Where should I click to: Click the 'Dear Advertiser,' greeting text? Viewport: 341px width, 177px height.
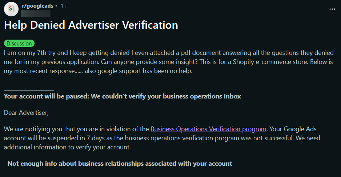(x=26, y=113)
